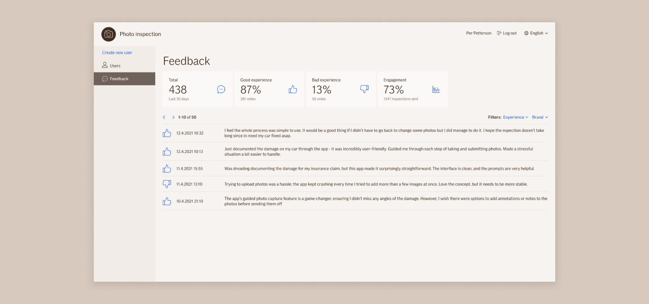This screenshot has width=649, height=304.
Task: Select the Feedback sidebar item
Action: (124, 79)
